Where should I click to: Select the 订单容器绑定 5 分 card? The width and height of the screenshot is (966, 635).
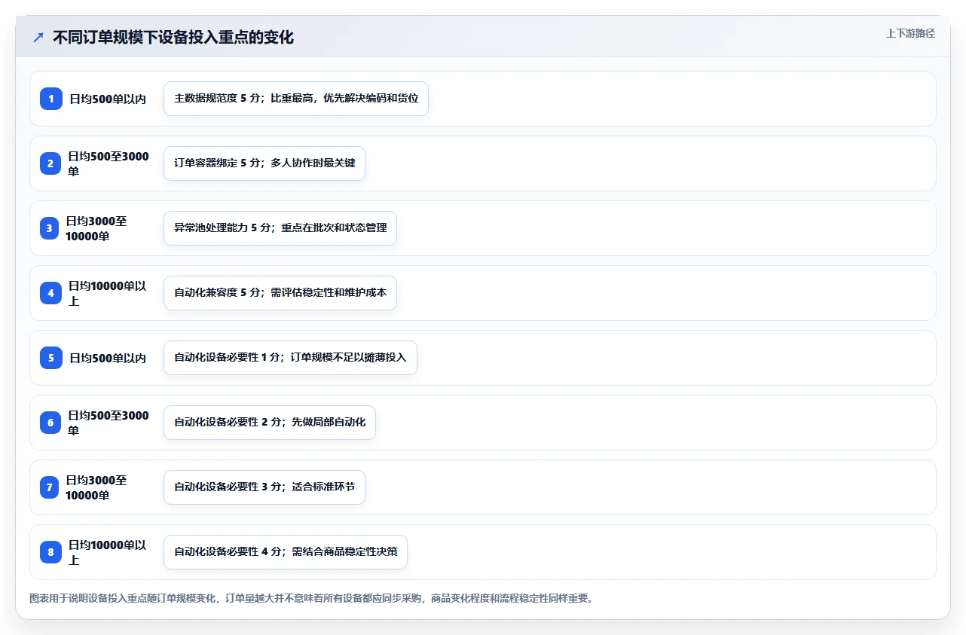264,163
